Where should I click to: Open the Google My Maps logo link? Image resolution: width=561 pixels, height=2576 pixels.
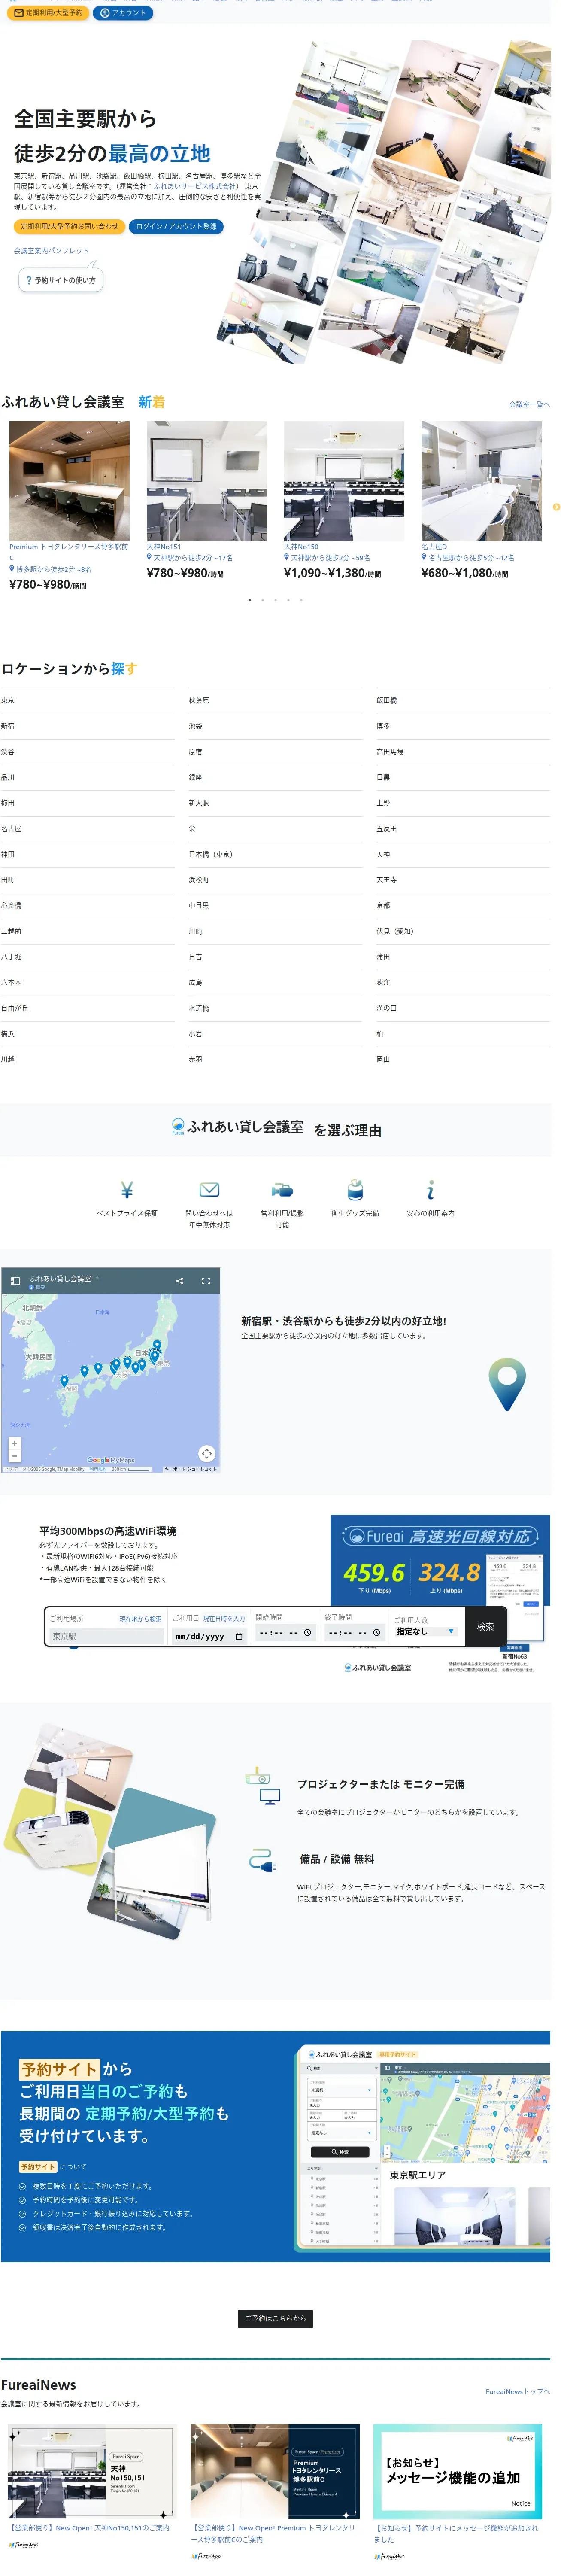tap(111, 1460)
